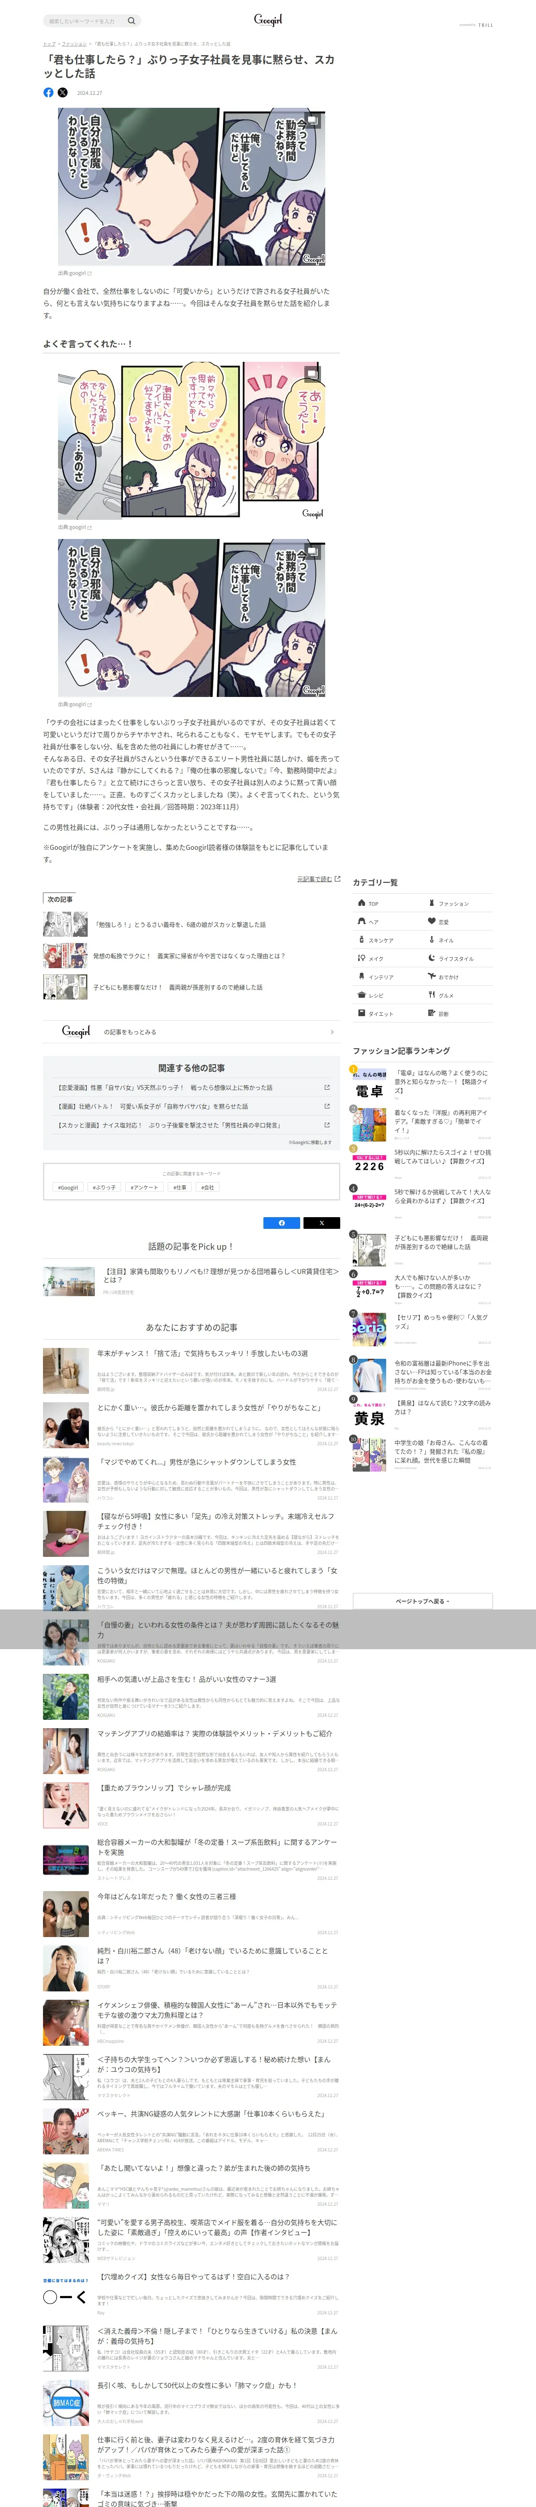Share article via Facebook icon under title
The width and height of the screenshot is (536, 2507).
point(49,92)
